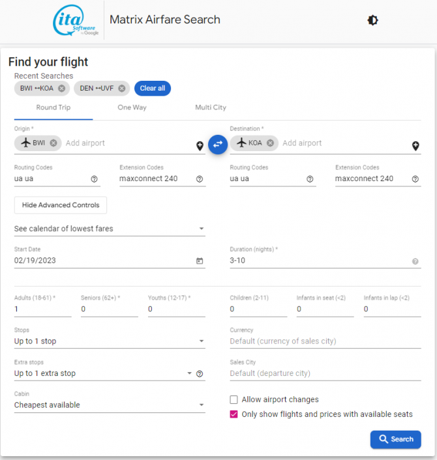Uncheck only show available seats option
Screen dimensions: 437x460
pos(234,414)
